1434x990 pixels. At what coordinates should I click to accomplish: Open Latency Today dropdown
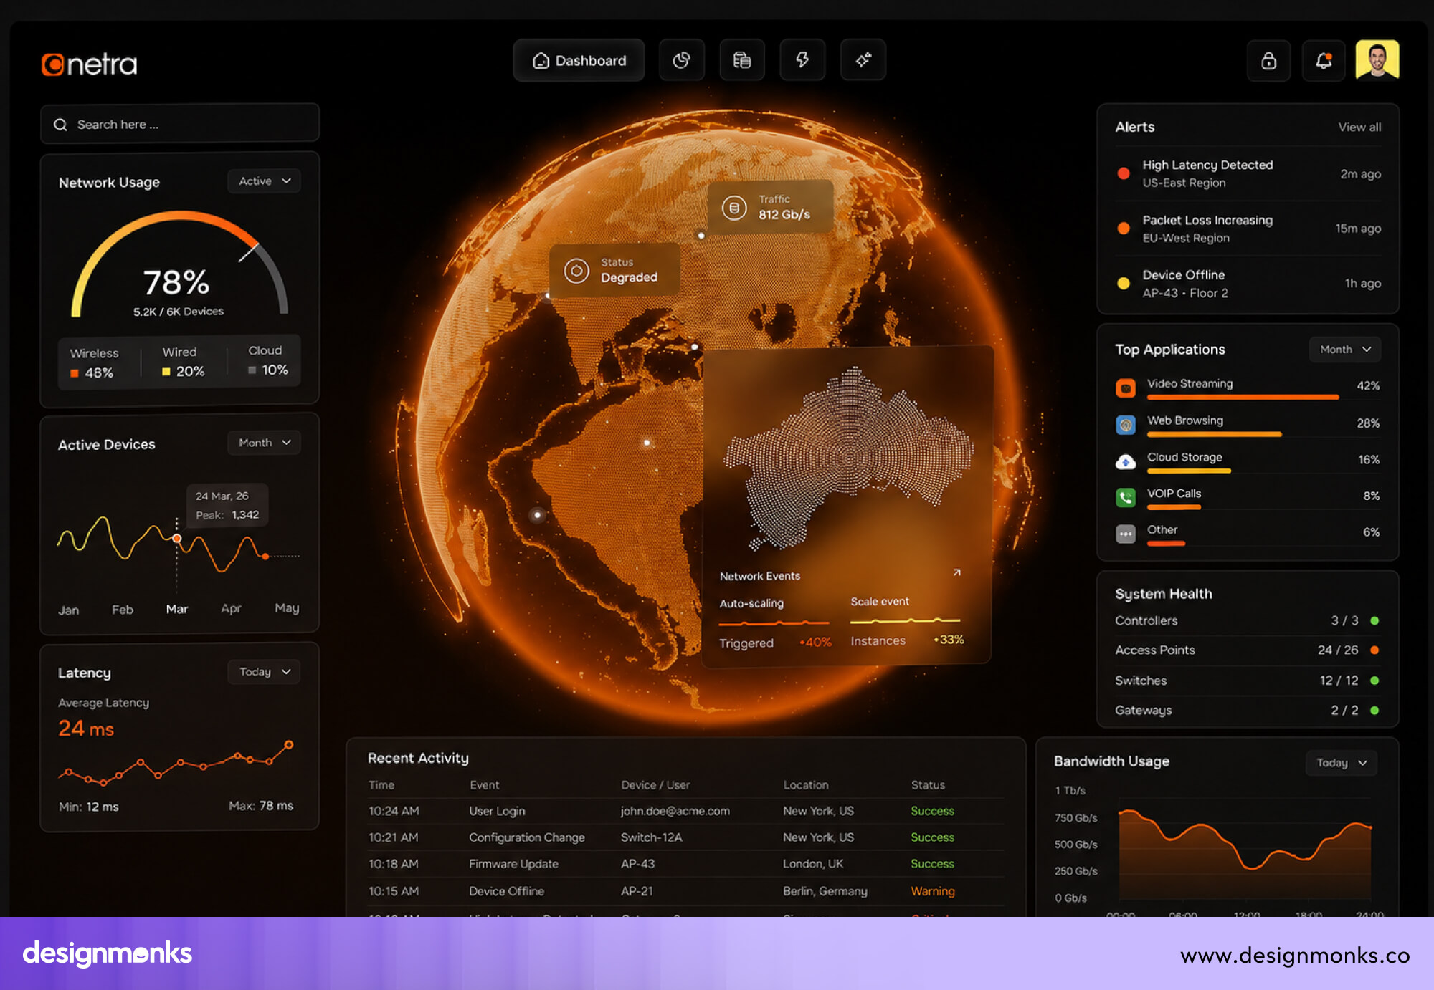265,672
